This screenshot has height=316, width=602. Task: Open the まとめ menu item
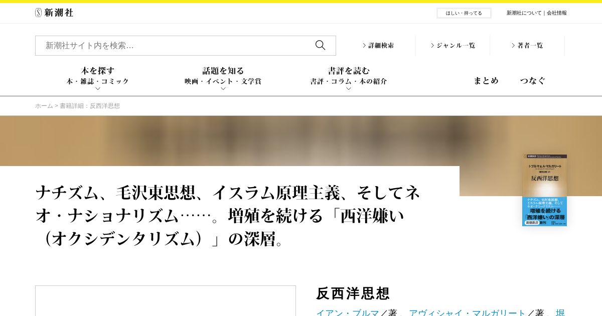click(486, 80)
